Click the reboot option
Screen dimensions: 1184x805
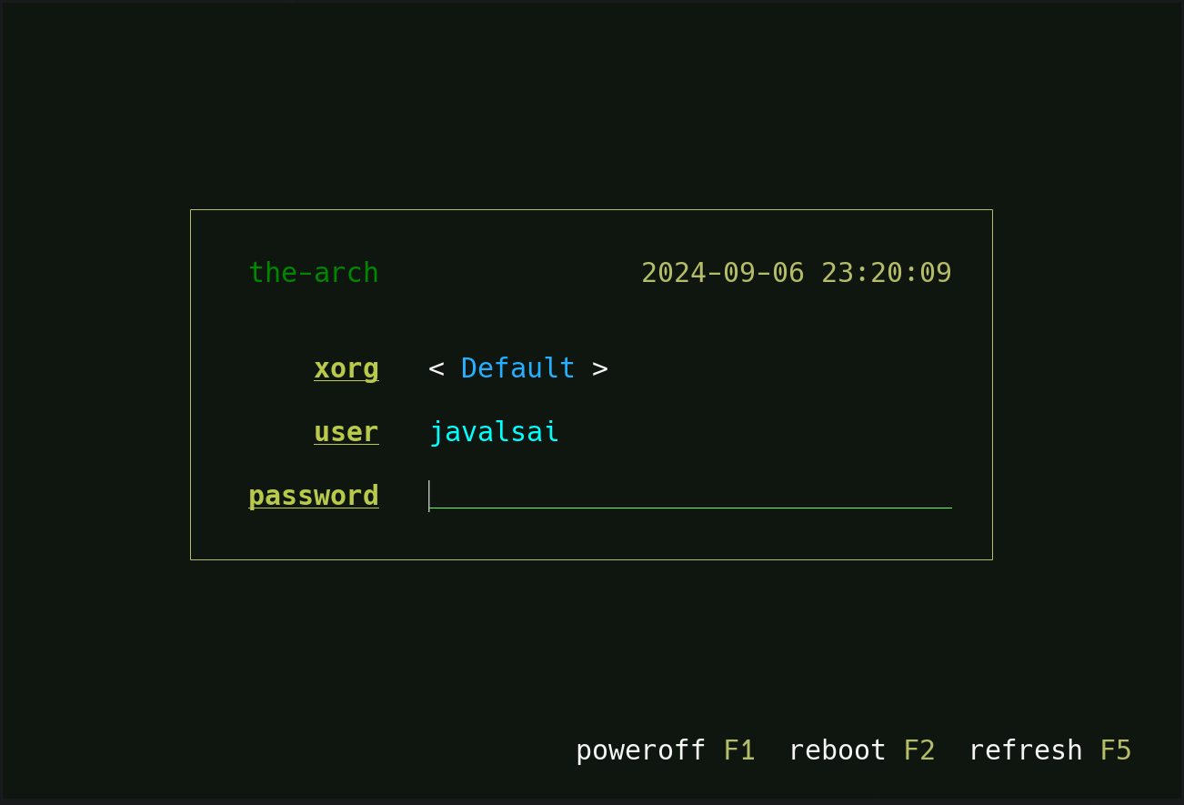[x=837, y=750]
